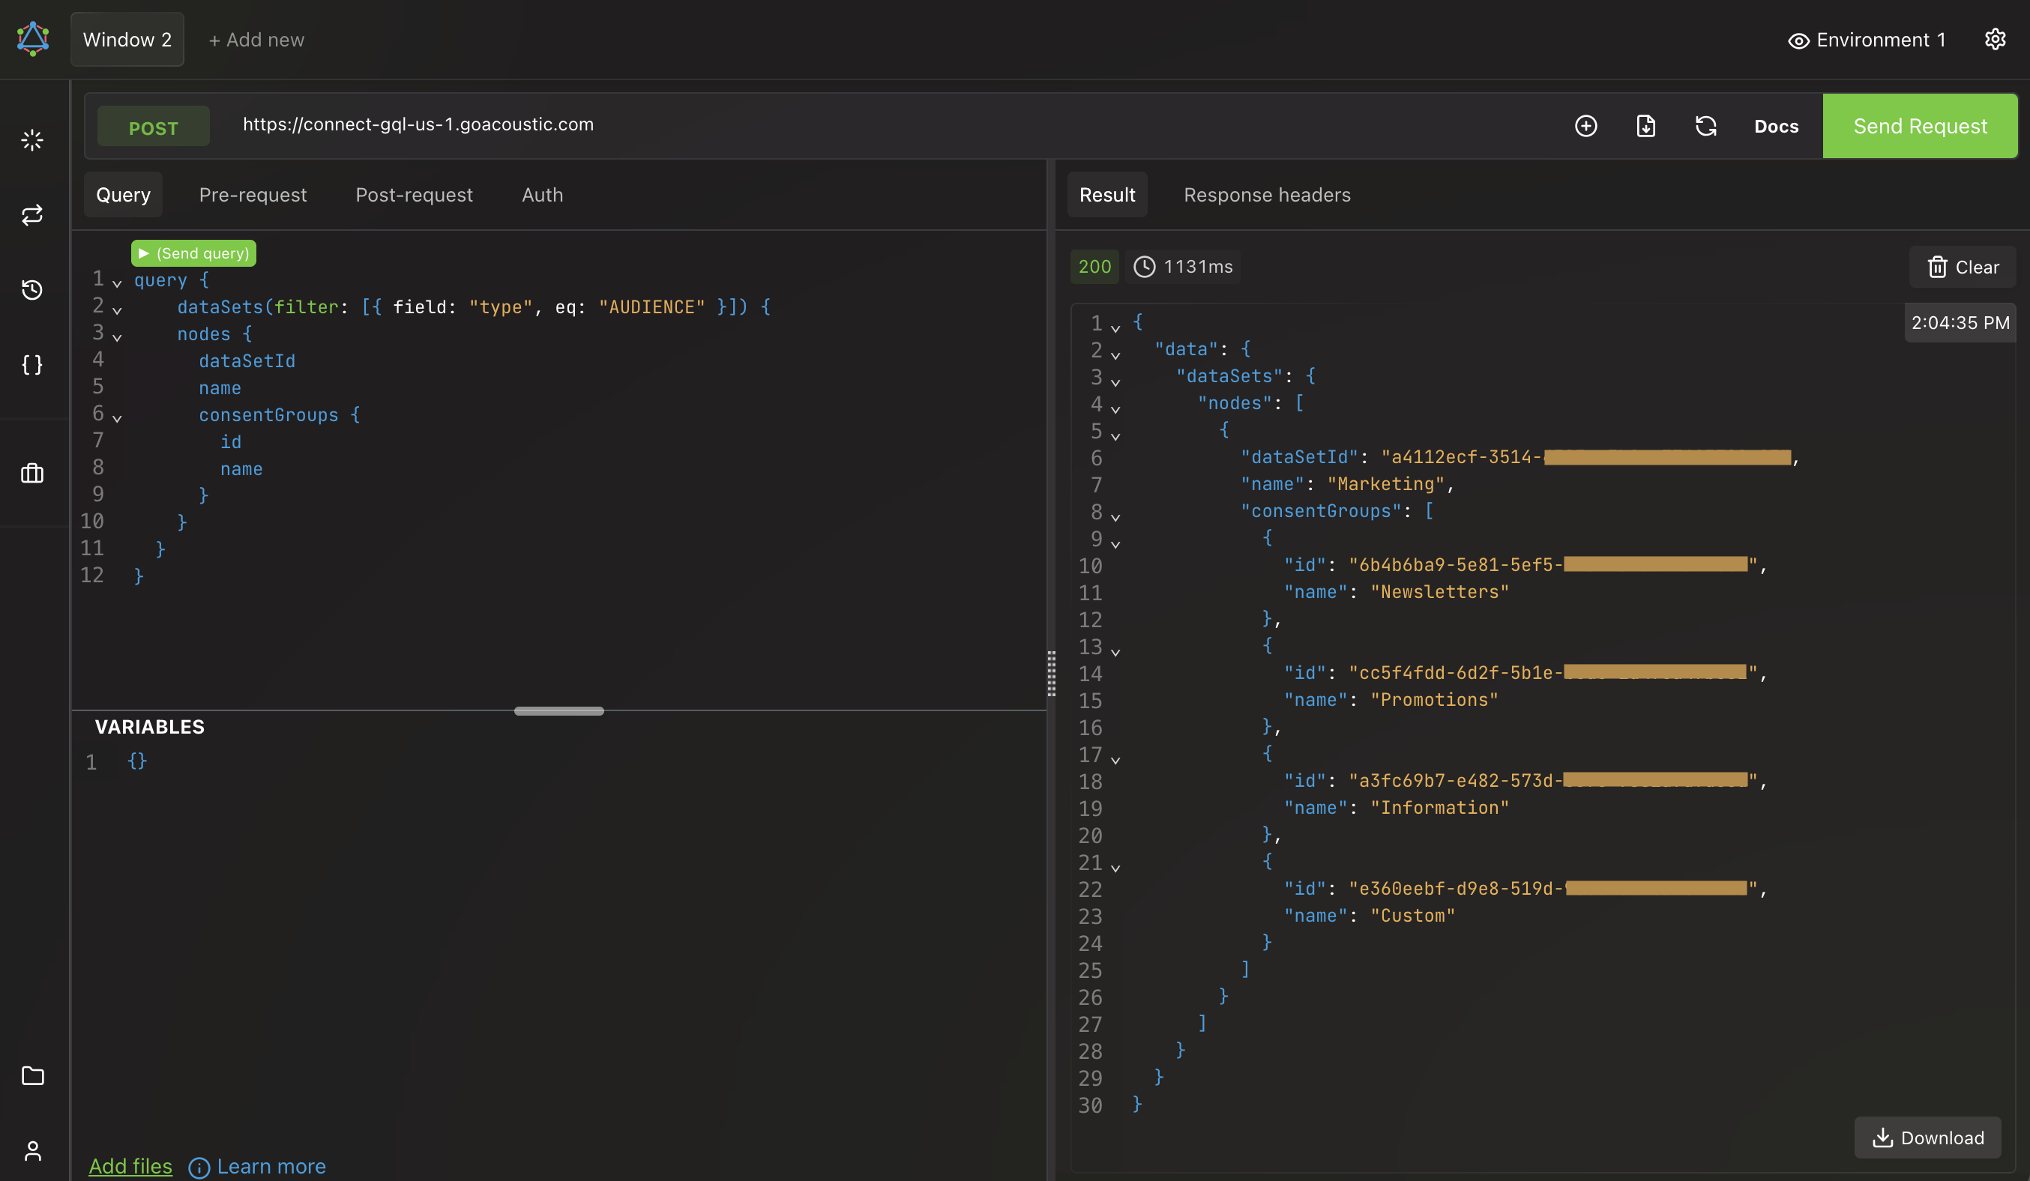Viewport: 2030px width, 1181px height.
Task: Switch to the Window 2 tab
Action: [x=127, y=40]
